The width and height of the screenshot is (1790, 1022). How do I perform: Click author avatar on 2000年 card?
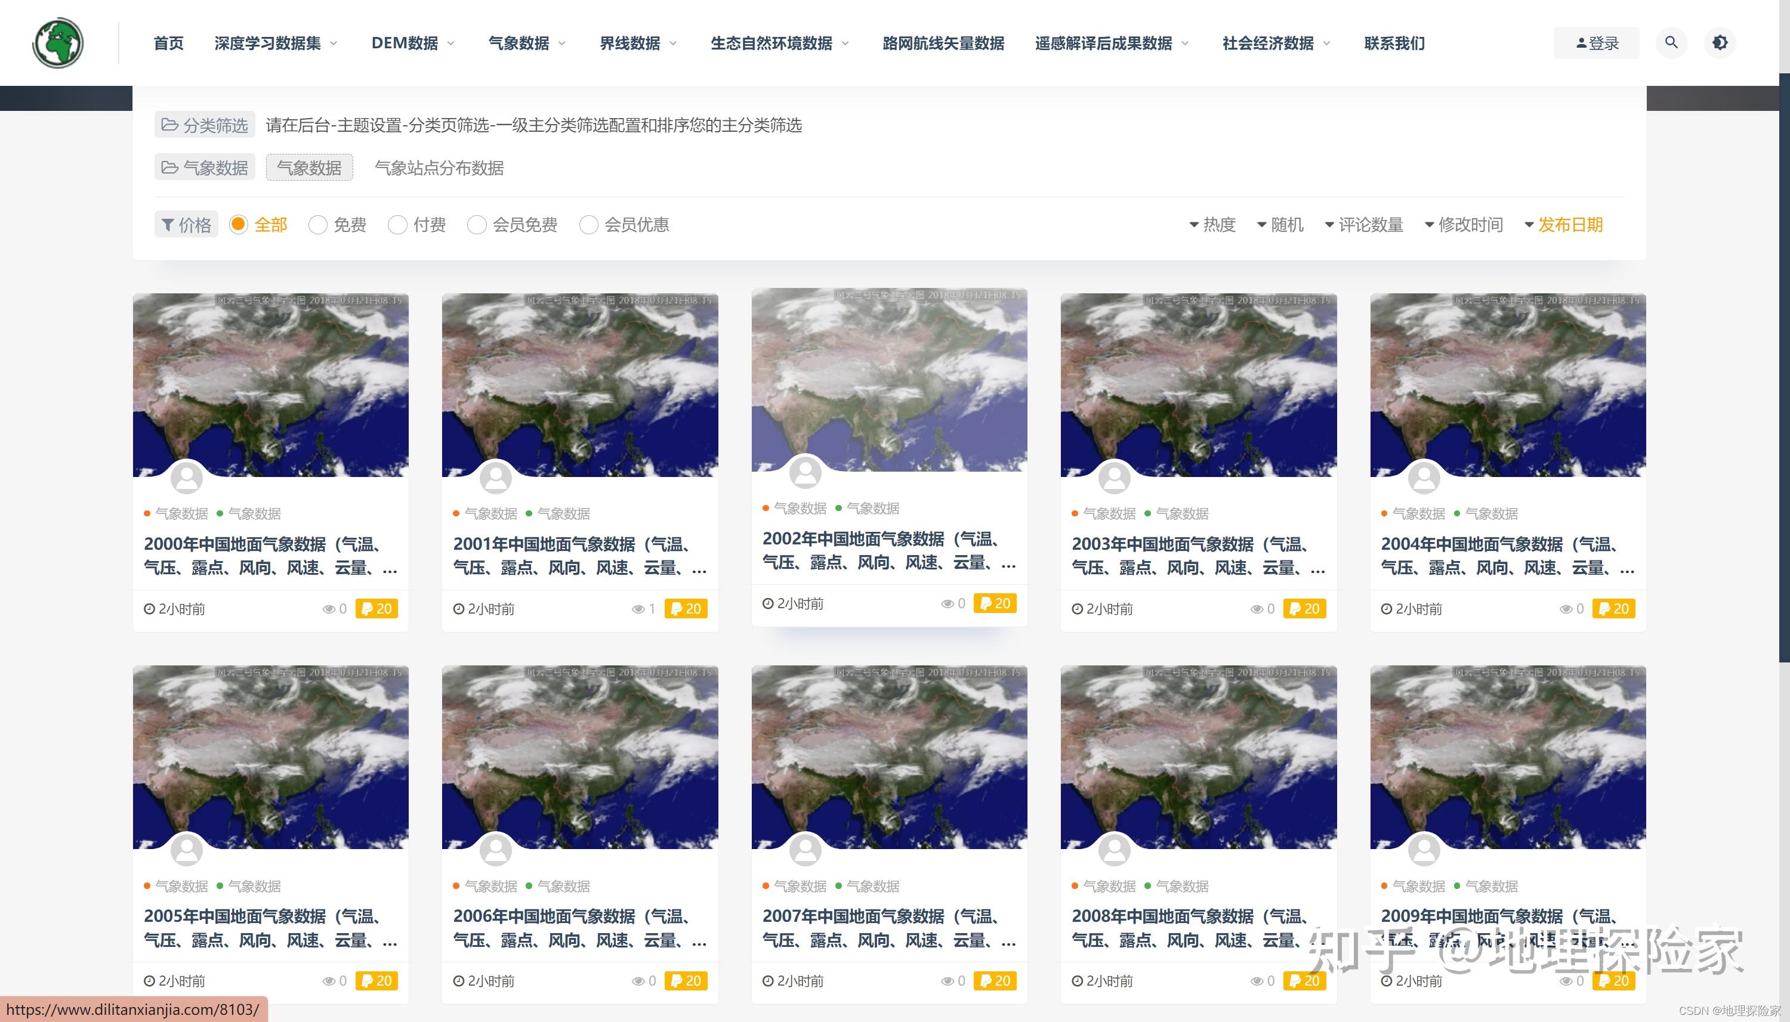click(187, 478)
